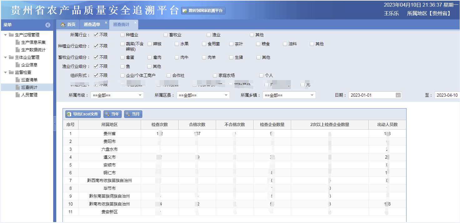Image resolution: width=460 pixels, height=223 pixels.
Task: Click the end date input field
Action: 447,95
